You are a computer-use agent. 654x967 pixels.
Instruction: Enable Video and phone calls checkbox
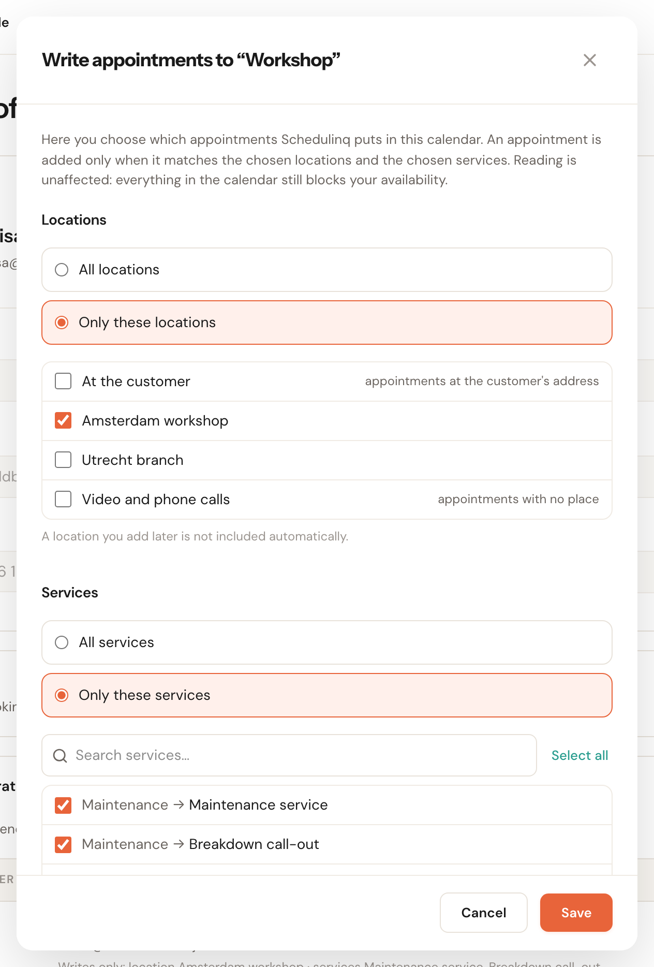point(63,500)
